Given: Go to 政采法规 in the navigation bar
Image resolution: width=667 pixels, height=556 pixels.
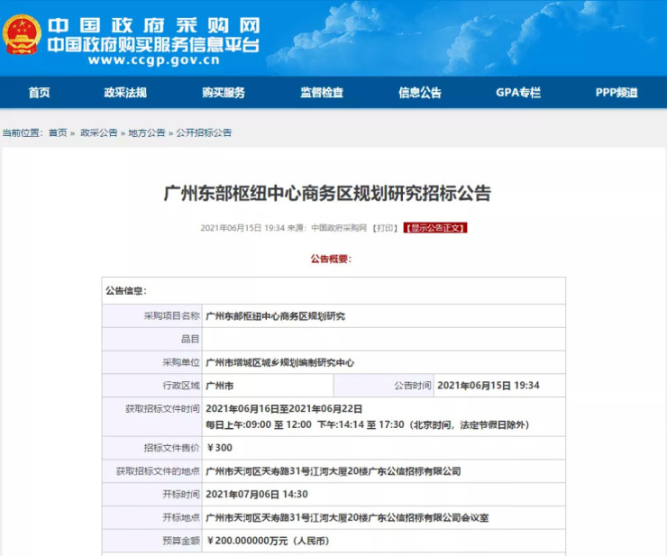Looking at the screenshot, I should [125, 93].
